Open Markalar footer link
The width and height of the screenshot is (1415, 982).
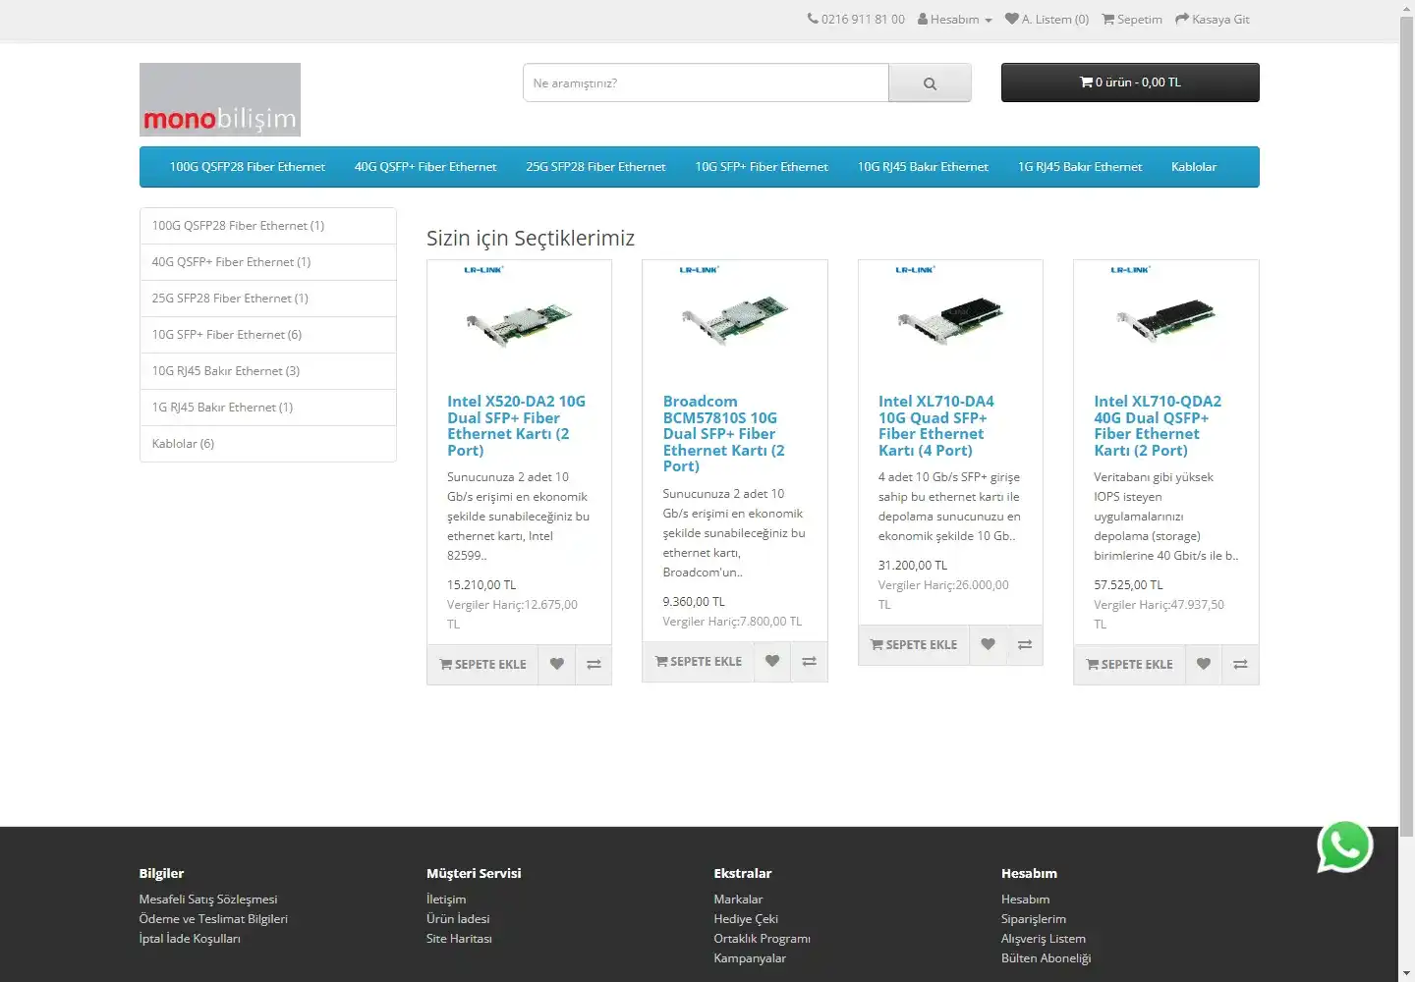coord(738,900)
